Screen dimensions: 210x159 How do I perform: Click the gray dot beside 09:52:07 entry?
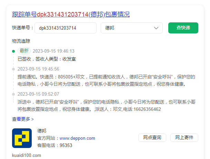[x=13, y=94]
